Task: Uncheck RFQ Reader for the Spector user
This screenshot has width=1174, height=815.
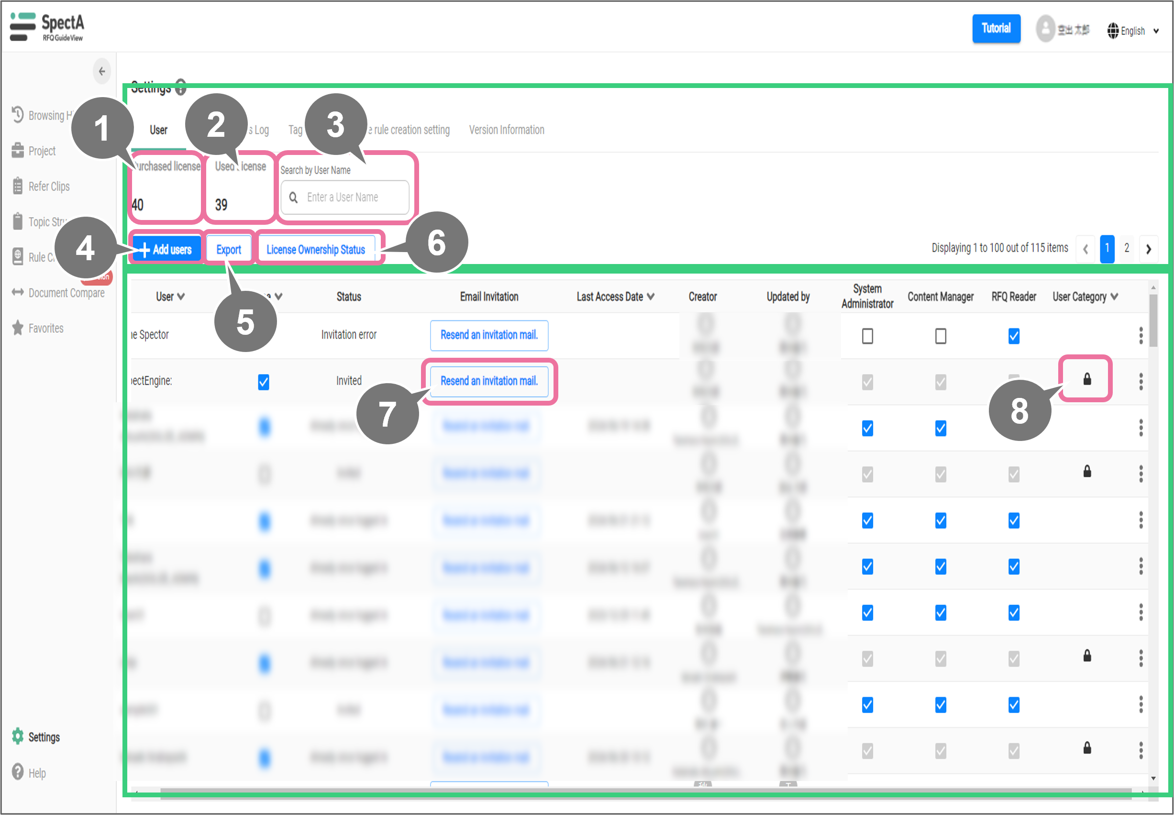Action: [x=1014, y=336]
